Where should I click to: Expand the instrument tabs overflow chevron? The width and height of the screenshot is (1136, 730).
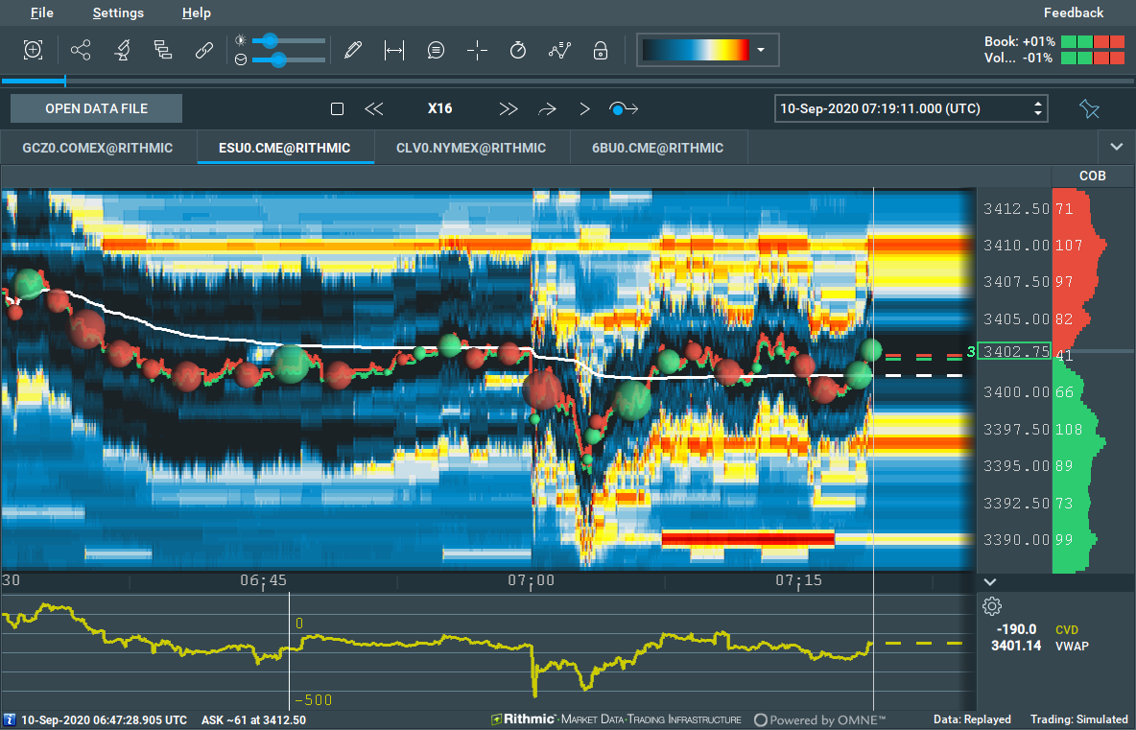click(1116, 147)
